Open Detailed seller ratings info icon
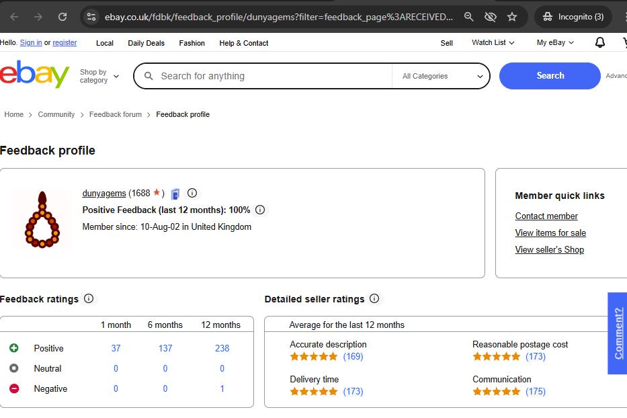Viewport: 627px width, 418px height. click(x=374, y=298)
